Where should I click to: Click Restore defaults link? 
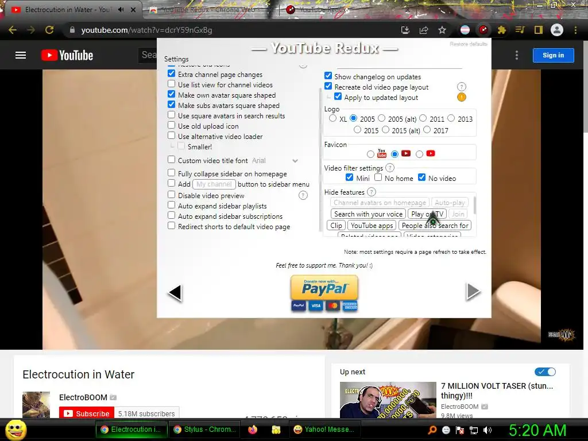pos(469,44)
